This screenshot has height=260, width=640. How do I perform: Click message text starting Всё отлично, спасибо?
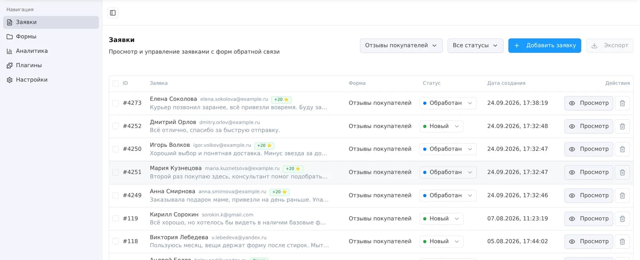coord(215,130)
